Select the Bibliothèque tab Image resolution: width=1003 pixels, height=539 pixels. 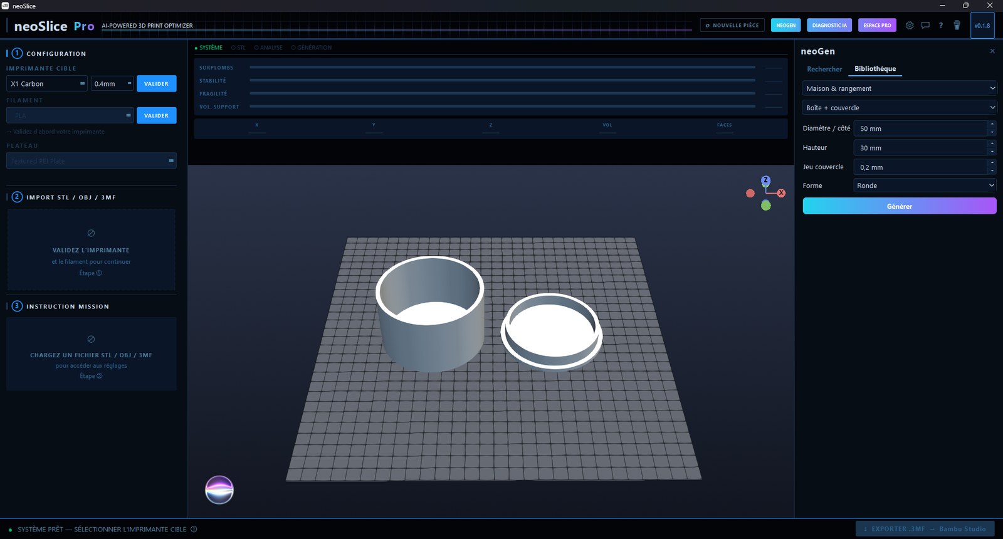coord(875,69)
